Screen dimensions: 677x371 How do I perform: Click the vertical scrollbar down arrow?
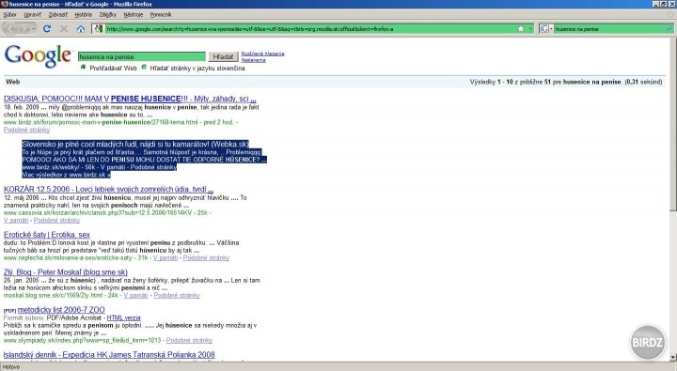672,358
